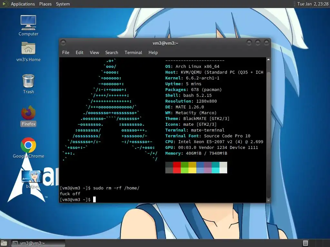Click the 'OS: Arch Linux x86_64' line
This screenshot has width=330, height=247.
(192, 66)
